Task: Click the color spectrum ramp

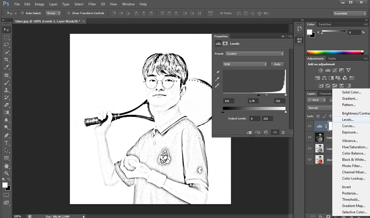Action: 335,52
